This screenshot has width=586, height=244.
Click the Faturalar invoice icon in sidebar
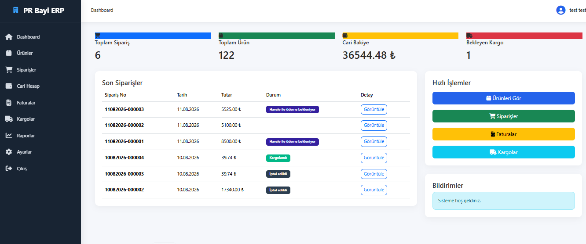coord(9,103)
